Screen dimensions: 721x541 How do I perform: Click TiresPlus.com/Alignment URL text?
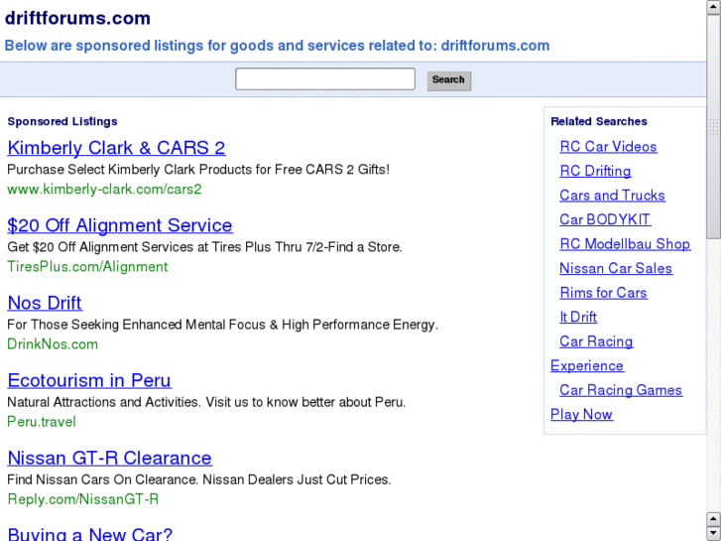click(x=87, y=267)
